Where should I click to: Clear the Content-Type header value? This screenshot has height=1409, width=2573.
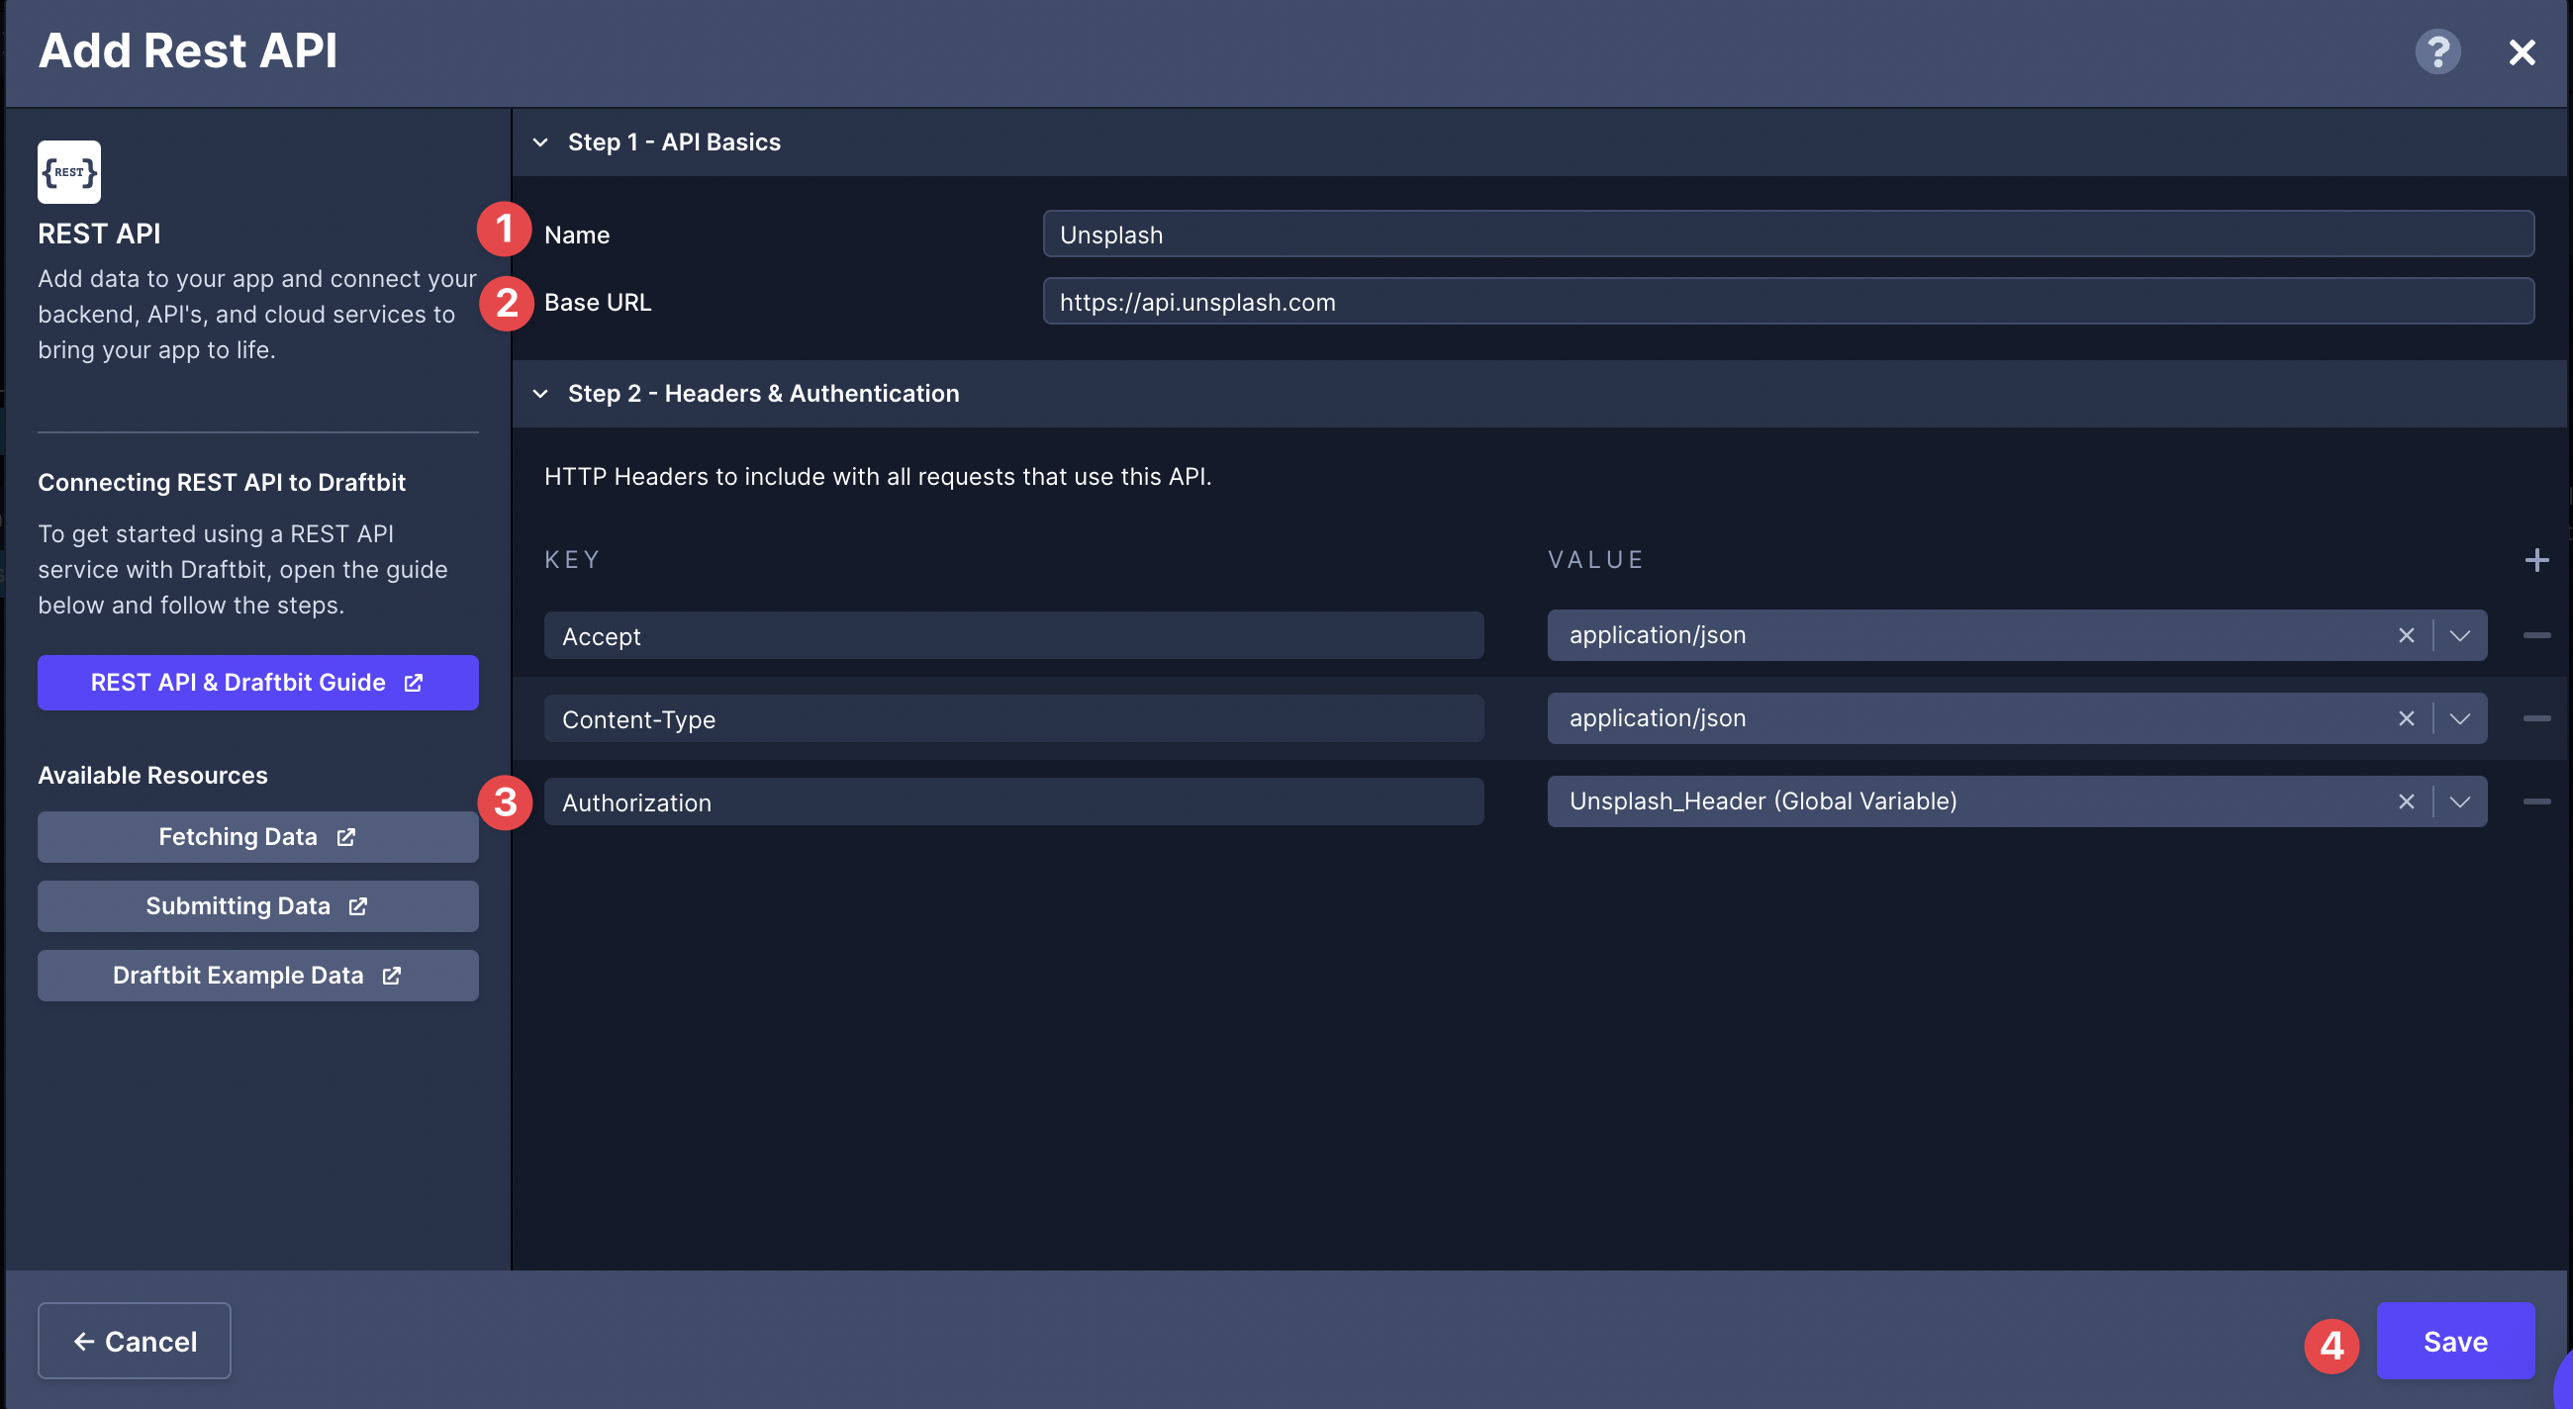click(2406, 718)
